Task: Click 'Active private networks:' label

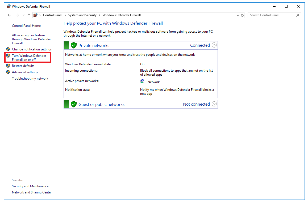Action: [82, 81]
